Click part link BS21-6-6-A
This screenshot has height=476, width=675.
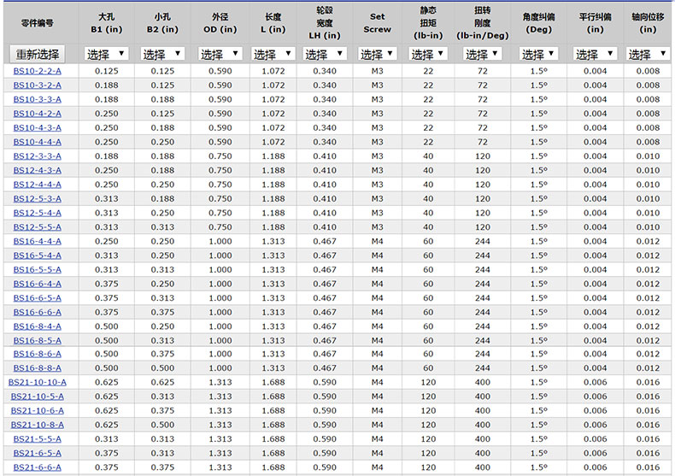point(37,467)
